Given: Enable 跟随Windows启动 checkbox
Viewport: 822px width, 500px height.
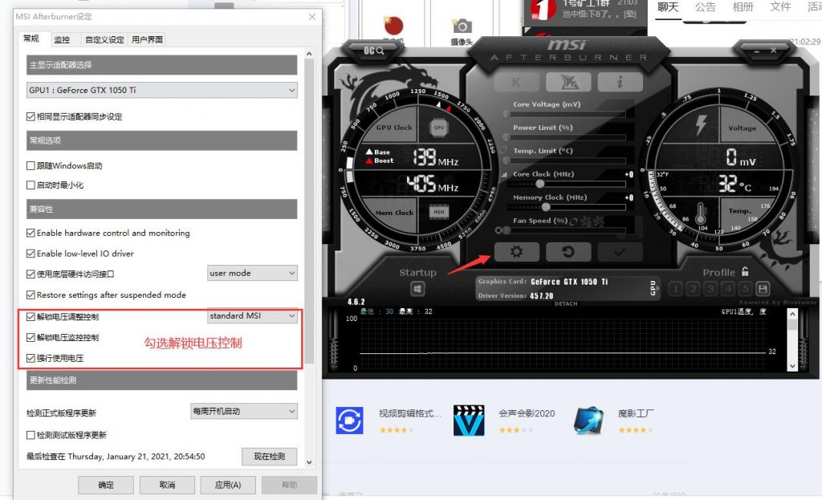Looking at the screenshot, I should 31,165.
